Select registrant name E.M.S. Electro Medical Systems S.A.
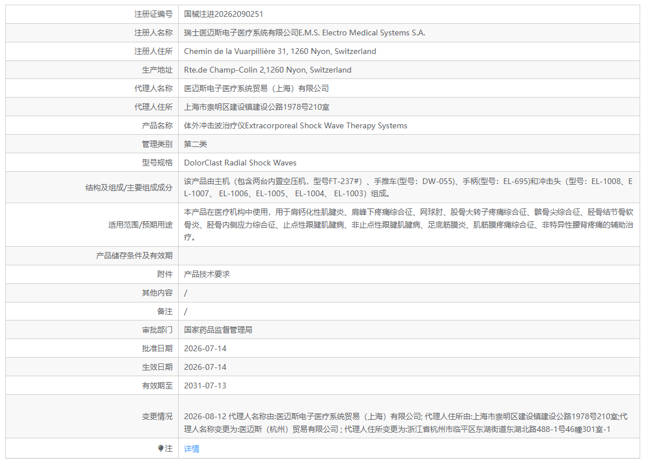Screen dimensions: 646x461 tap(362, 33)
